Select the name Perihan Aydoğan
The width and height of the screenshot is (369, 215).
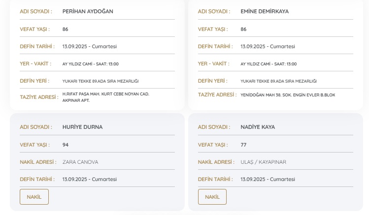(88, 11)
